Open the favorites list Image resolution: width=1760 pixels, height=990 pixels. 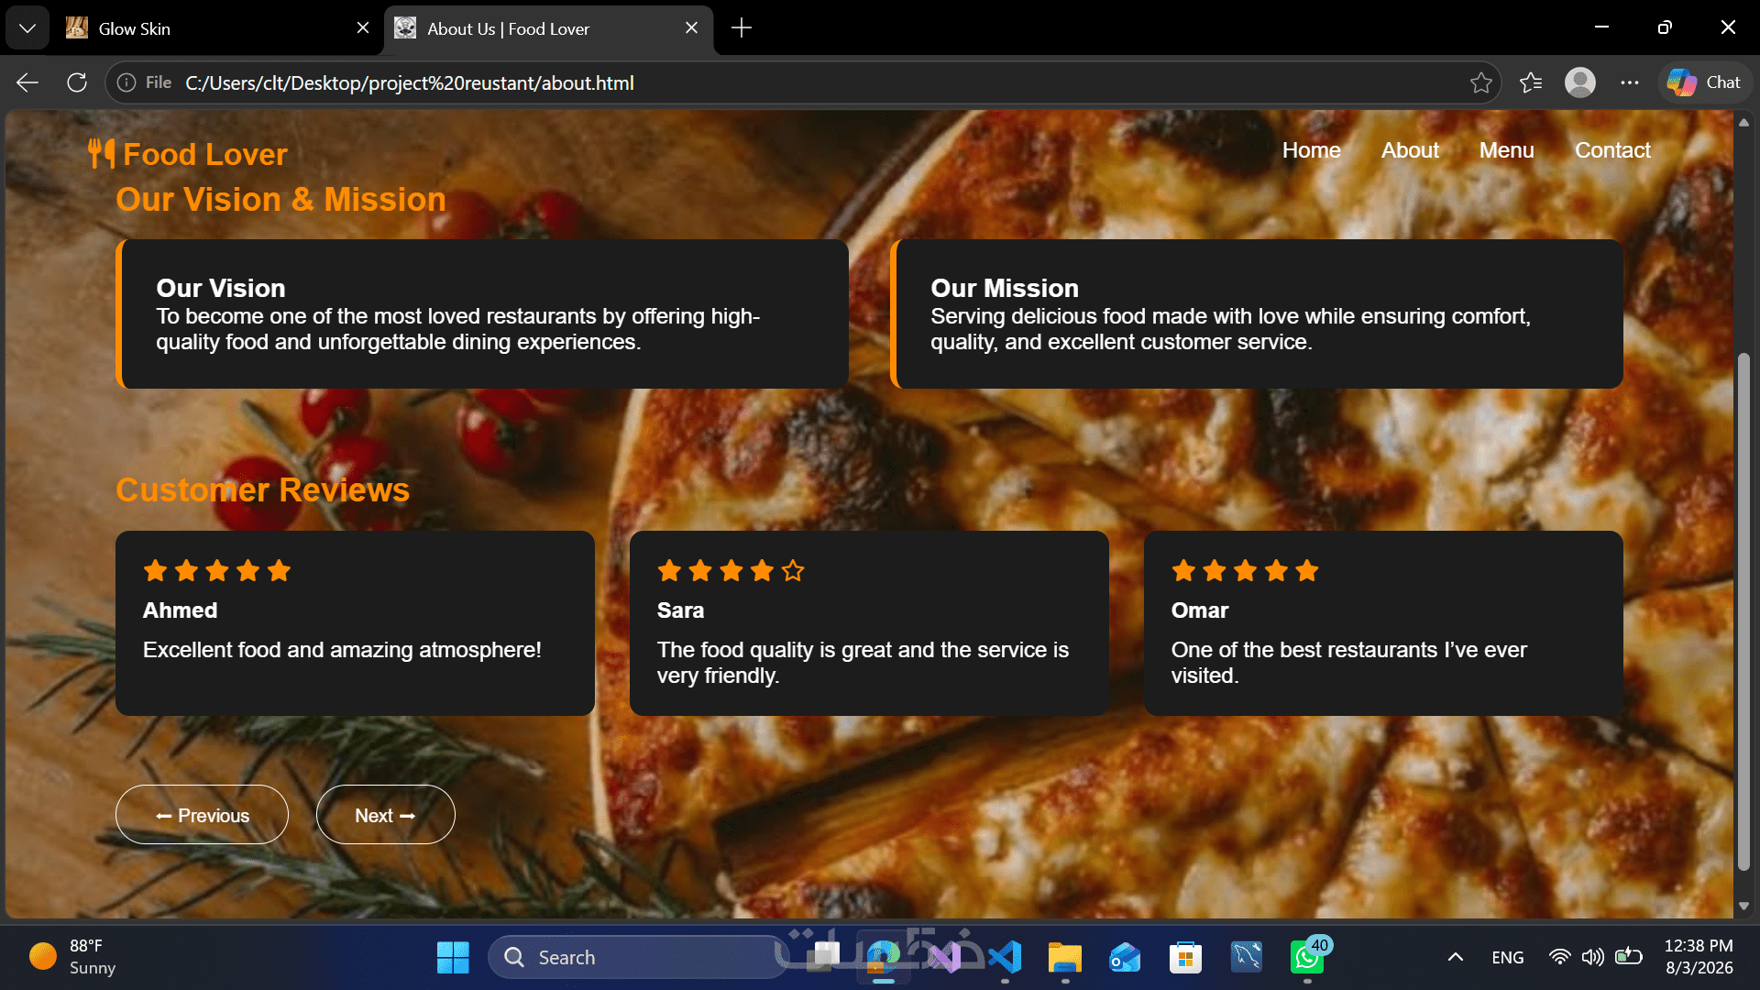[1531, 82]
